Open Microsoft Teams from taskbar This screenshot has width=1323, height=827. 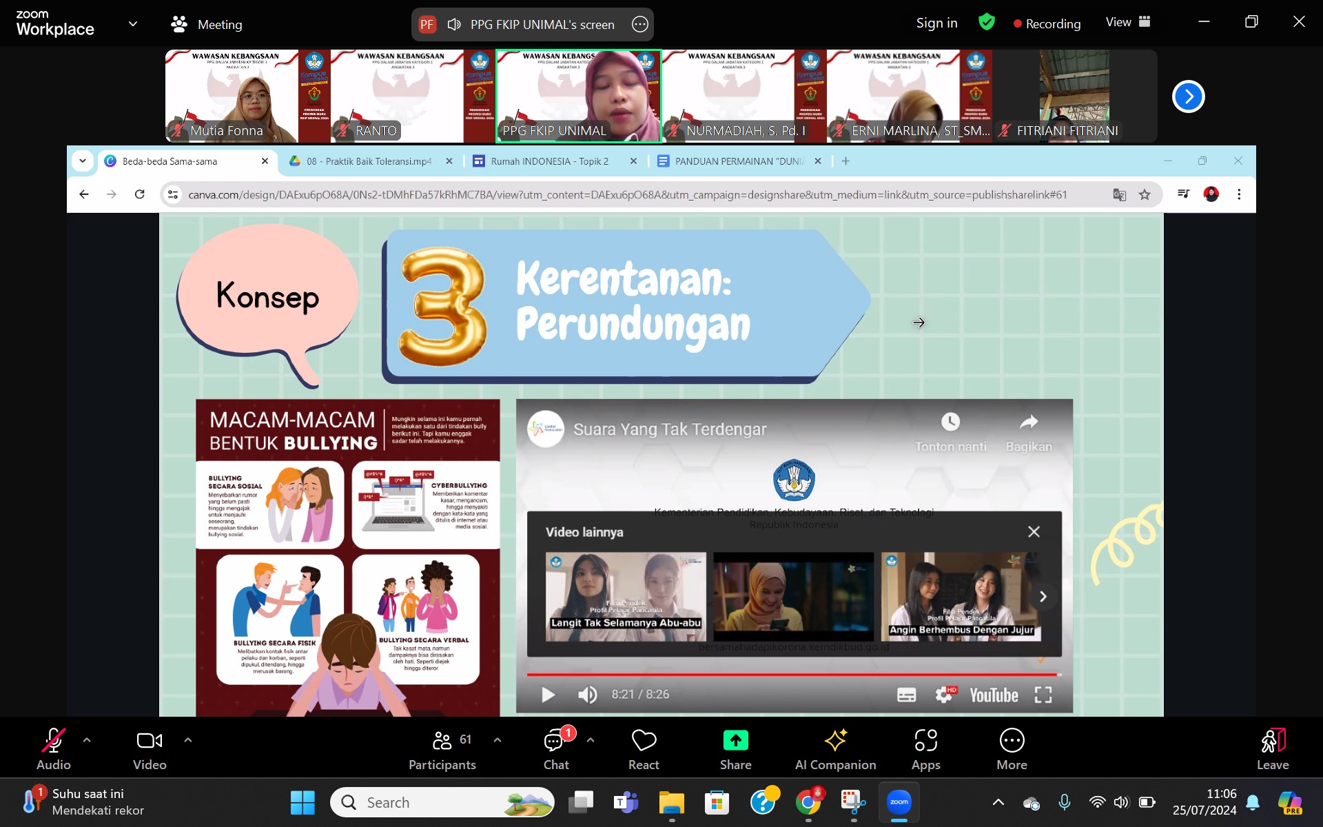[626, 802]
